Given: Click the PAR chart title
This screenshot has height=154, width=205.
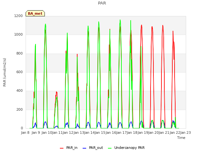Looking at the screenshot, I should pos(102,3).
